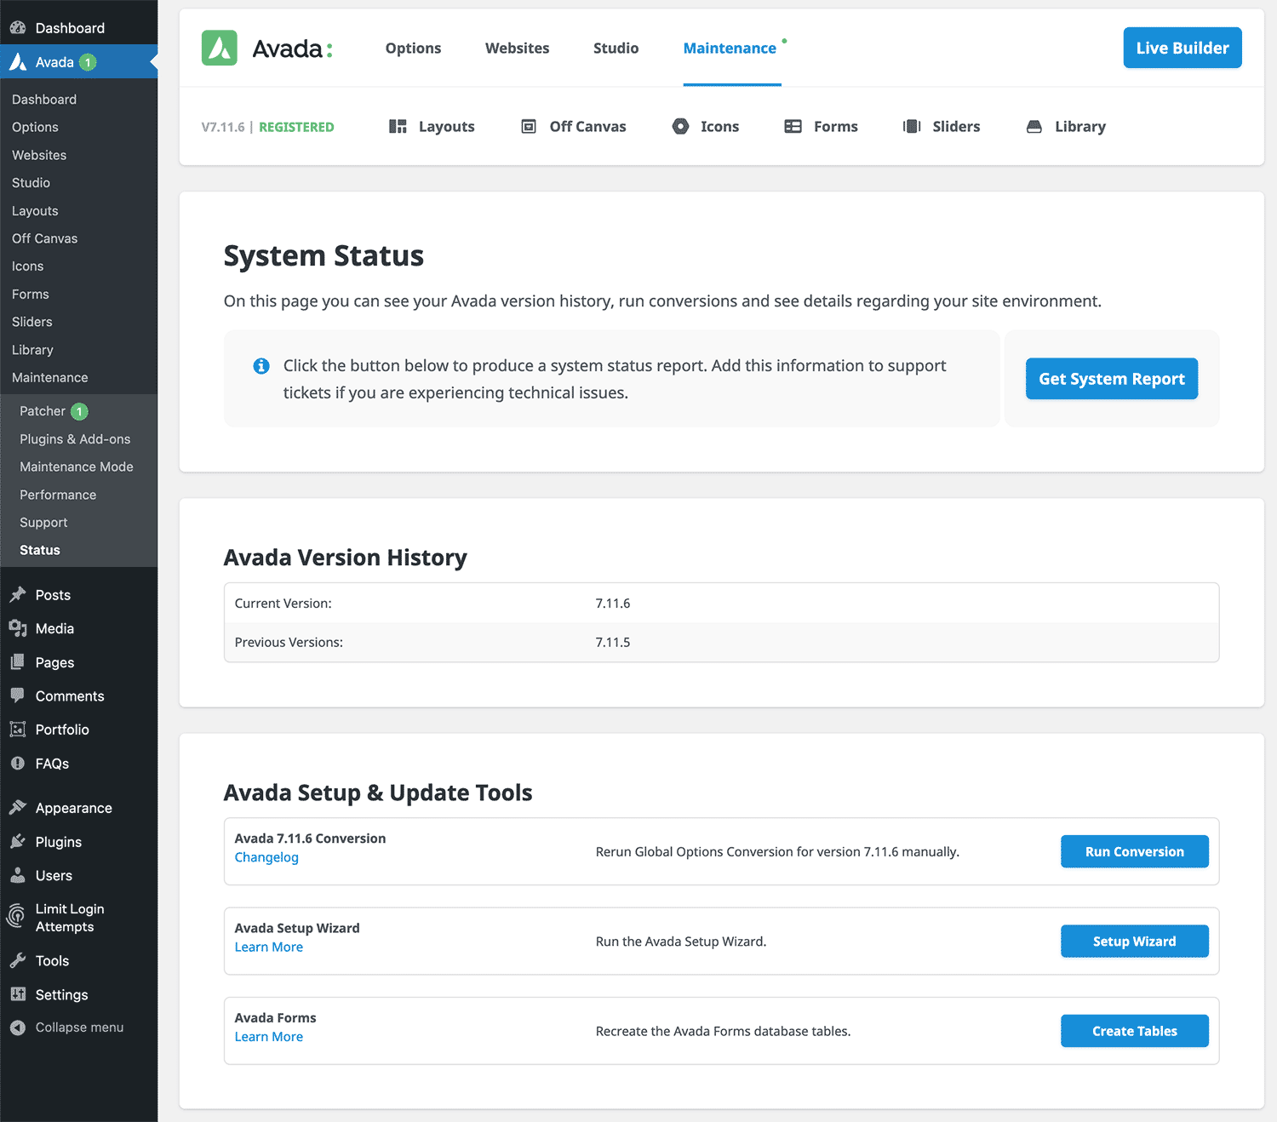Click the Tools wrench icon
This screenshot has width=1277, height=1122.
point(18,960)
